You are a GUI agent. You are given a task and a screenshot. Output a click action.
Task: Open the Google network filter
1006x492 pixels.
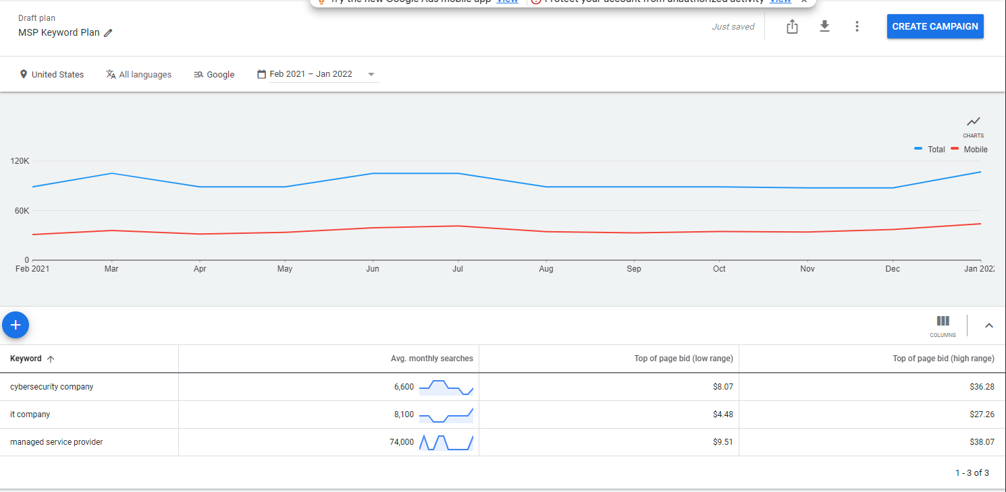click(214, 74)
